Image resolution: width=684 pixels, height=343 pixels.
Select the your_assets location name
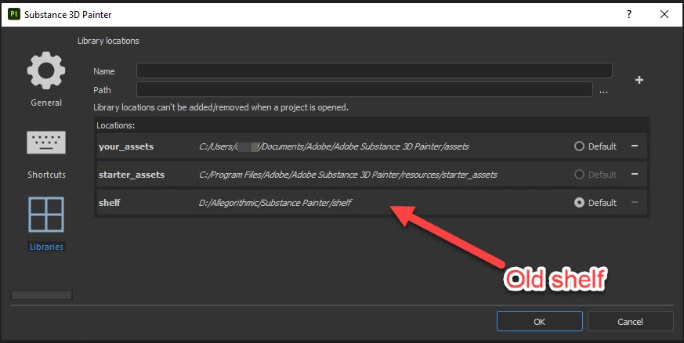[126, 146]
